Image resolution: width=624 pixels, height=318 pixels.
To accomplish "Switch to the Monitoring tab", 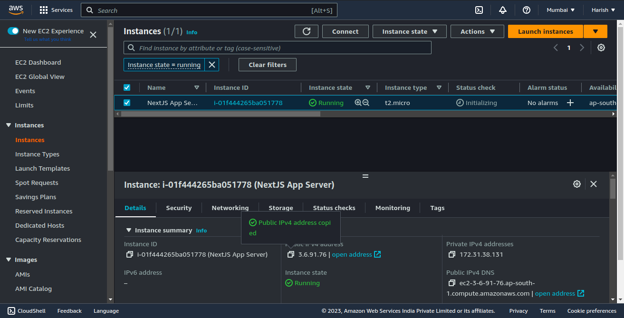I will [393, 208].
